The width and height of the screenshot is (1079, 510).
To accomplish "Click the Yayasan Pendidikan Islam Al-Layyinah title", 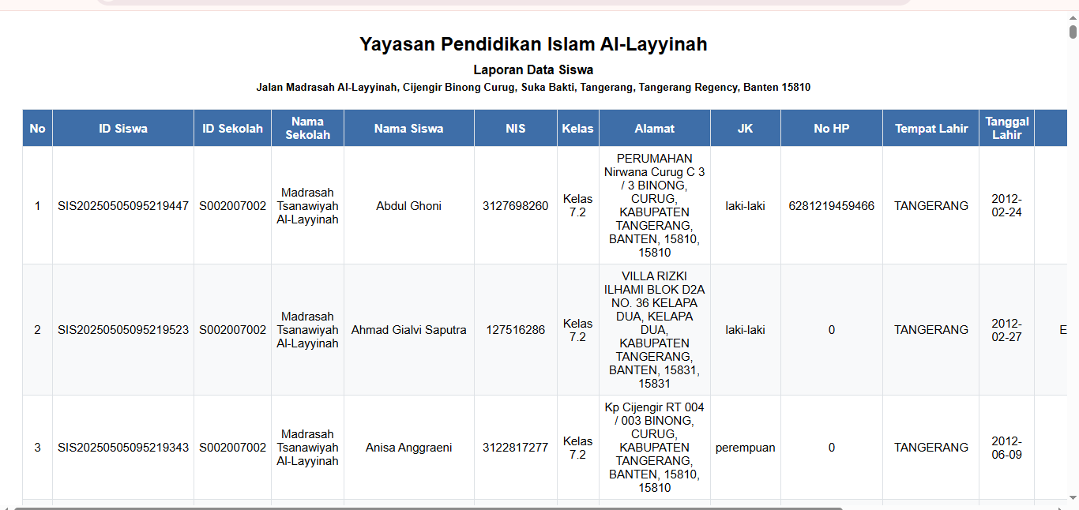I will click(x=533, y=45).
